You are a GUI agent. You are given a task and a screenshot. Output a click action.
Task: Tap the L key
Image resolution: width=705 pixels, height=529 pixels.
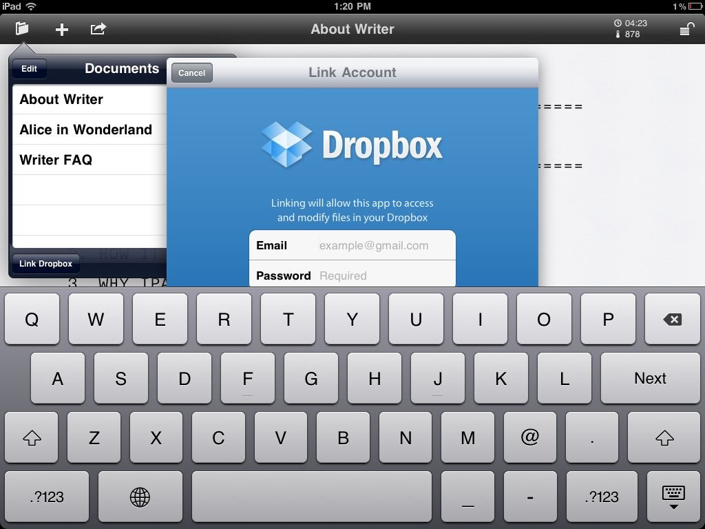[x=565, y=378]
